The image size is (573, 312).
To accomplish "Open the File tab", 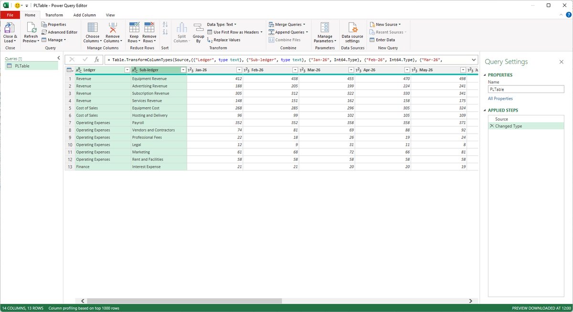I will coord(10,15).
